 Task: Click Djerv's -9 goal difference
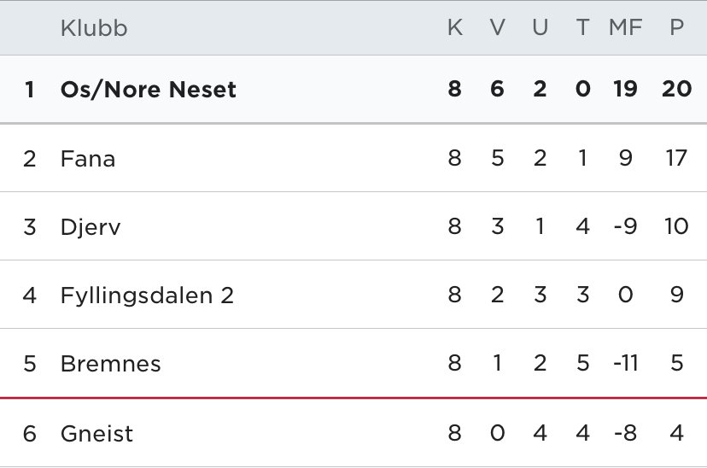coord(625,226)
